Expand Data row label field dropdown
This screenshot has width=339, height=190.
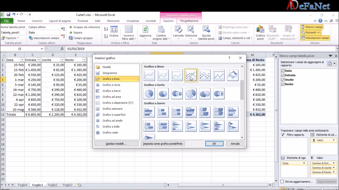click(x=304, y=163)
